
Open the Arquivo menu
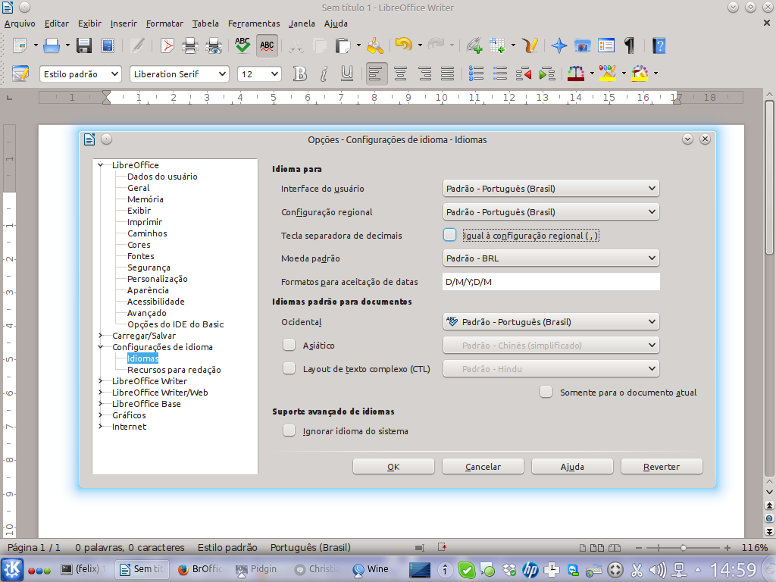coord(20,23)
